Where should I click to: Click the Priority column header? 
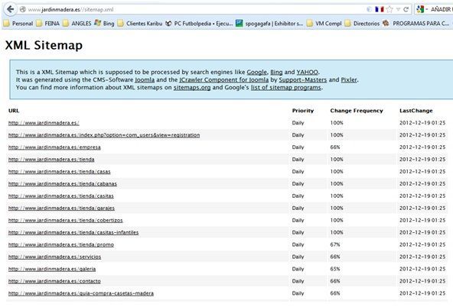click(x=303, y=111)
